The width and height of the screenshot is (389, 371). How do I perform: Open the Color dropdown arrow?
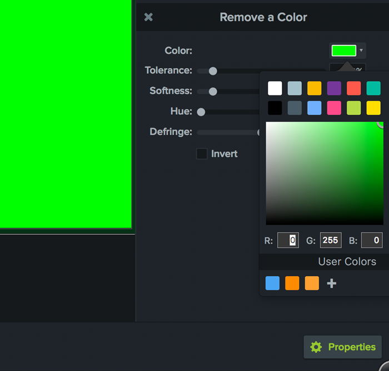361,50
